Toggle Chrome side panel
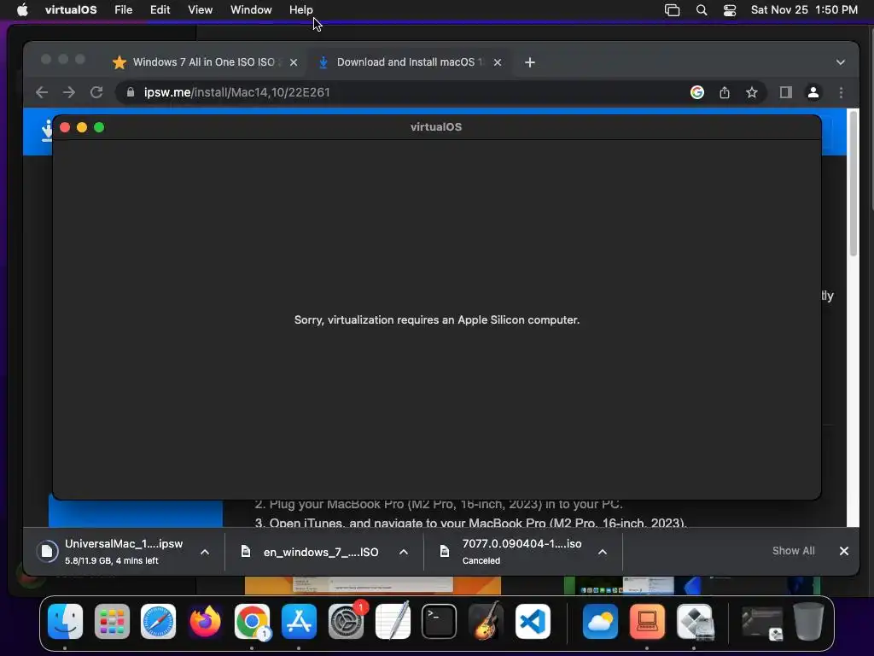This screenshot has width=874, height=656. (x=786, y=92)
